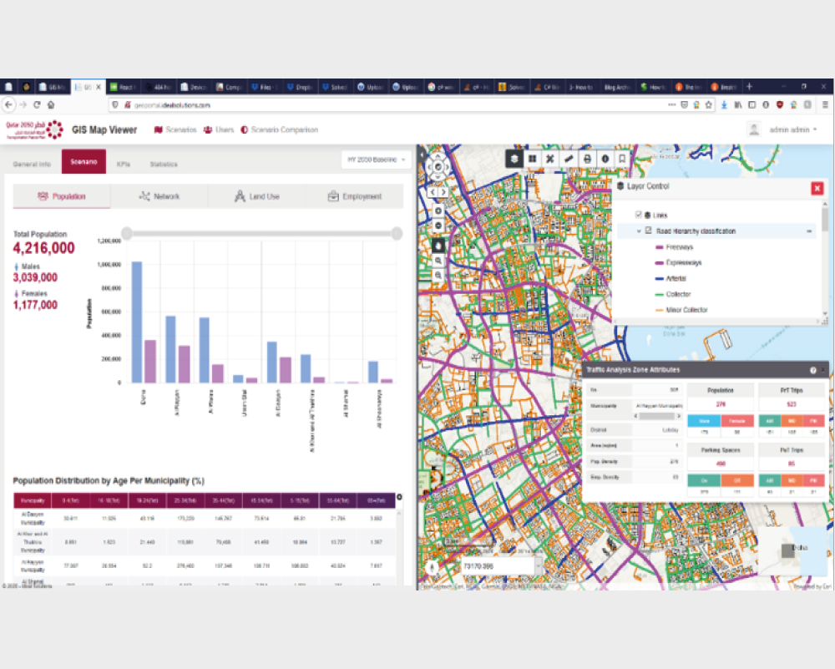Switch to the KPIs tab
Screen dimensions: 835x669
[124, 165]
